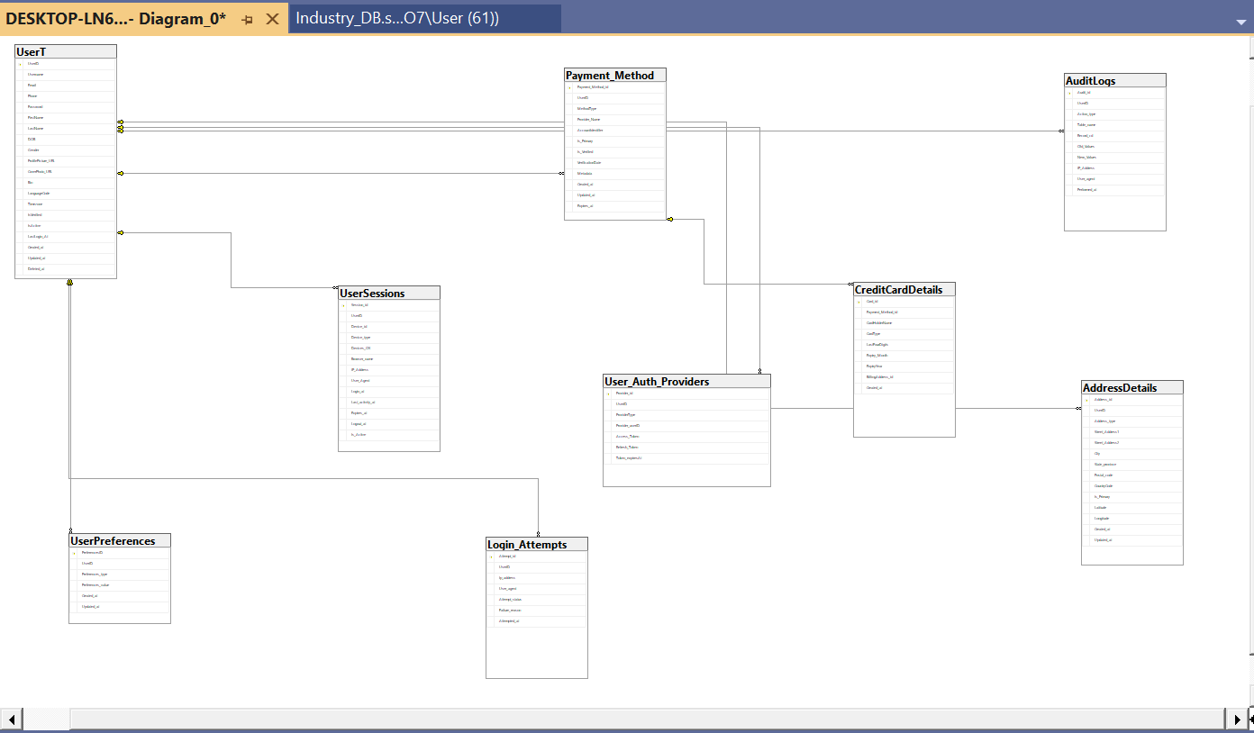Select the relationship endpoint below Payment_Method table
This screenshot has height=733, width=1254.
coord(669,219)
